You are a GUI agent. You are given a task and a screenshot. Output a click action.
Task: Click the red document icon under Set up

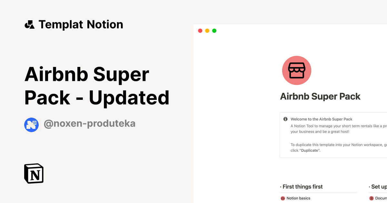pyautogui.click(x=371, y=198)
